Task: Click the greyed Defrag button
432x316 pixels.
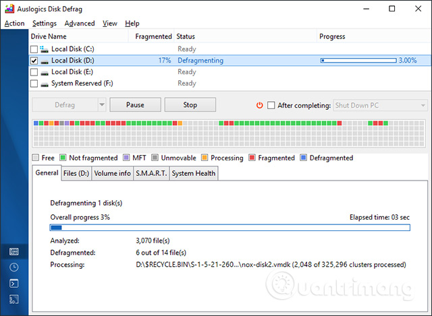Action: coord(65,105)
